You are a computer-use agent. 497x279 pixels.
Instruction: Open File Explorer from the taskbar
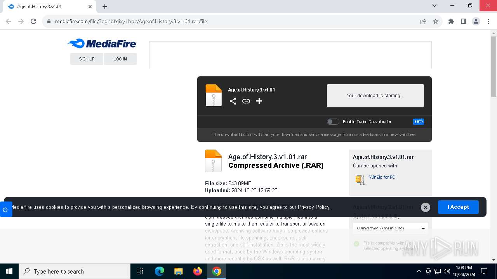(179, 271)
